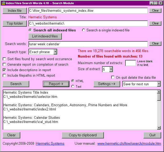The image size is (164, 152).
Task: Click the red Hermetic Systems title text
Action: pos(43,17)
